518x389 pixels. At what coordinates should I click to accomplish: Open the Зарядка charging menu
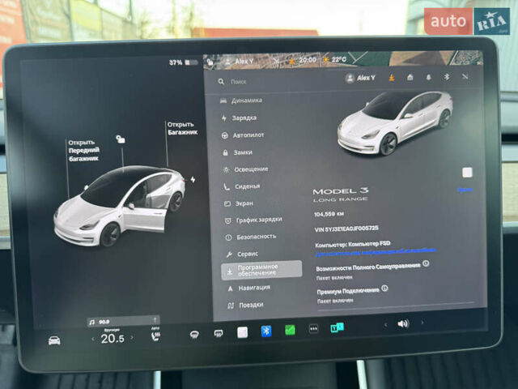pos(240,118)
